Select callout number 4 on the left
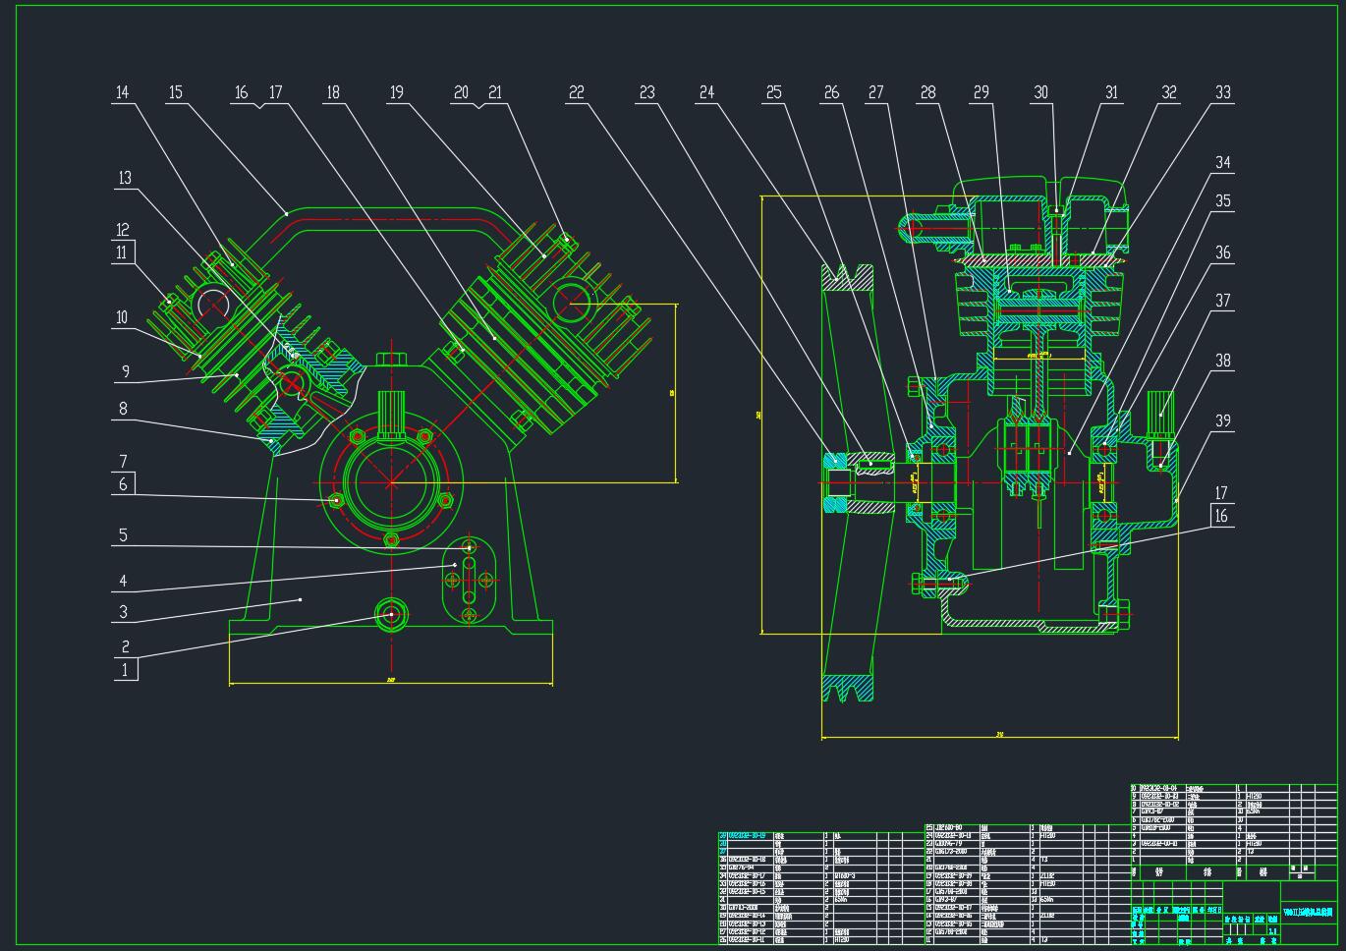 tap(123, 582)
